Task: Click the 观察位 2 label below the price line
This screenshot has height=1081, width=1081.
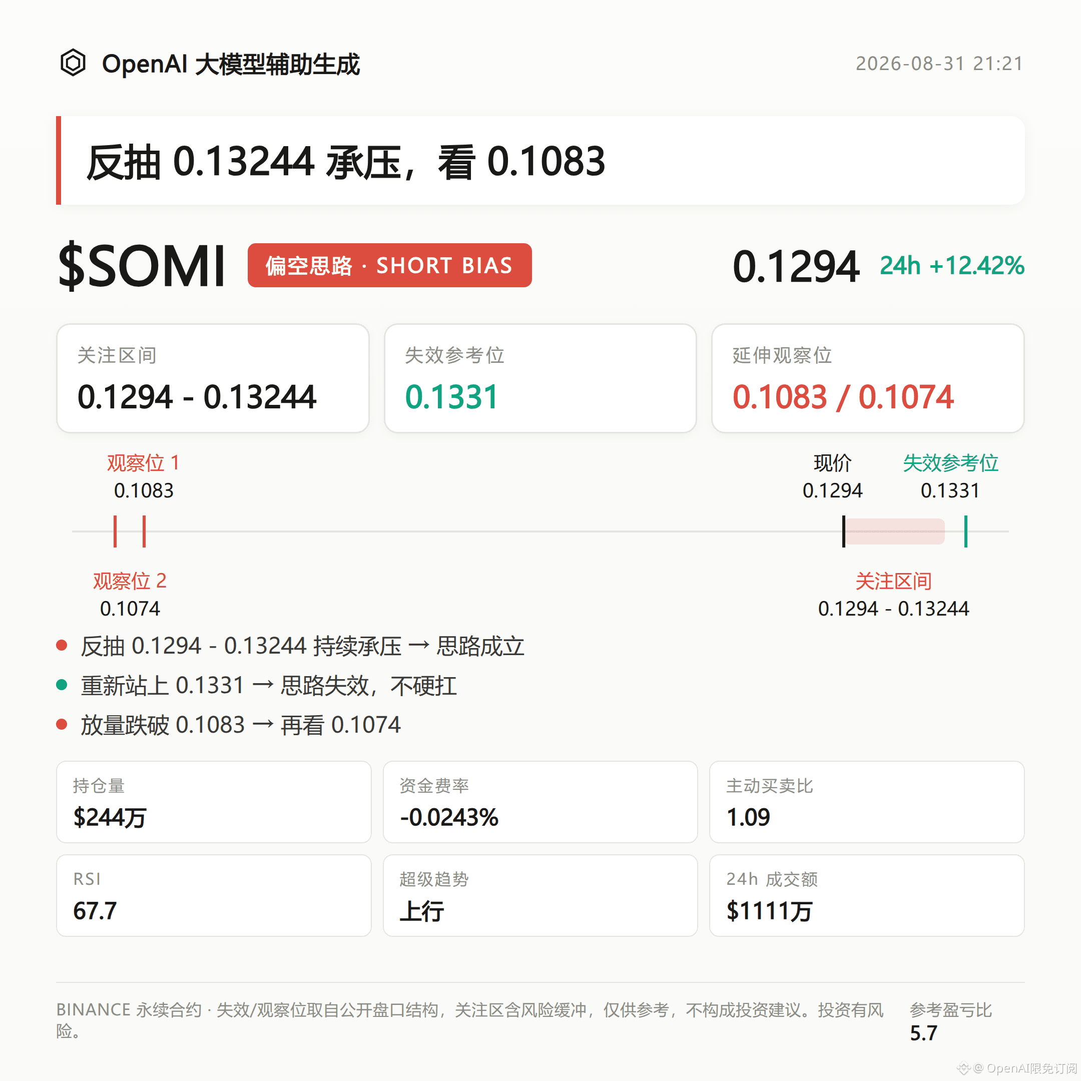Action: point(130,582)
